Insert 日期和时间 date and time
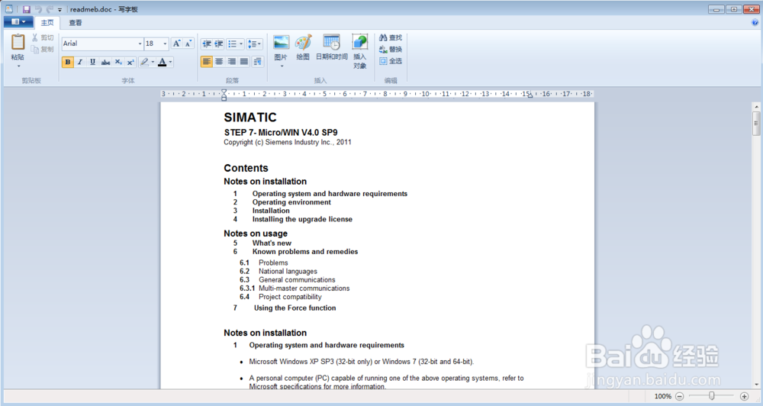Viewport: 763px width, 406px height. point(331,48)
